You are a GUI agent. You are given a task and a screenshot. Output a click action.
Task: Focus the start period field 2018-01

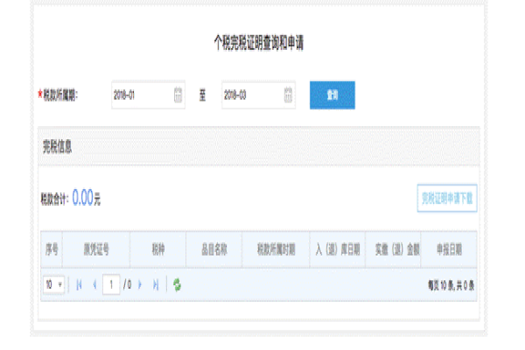(x=149, y=94)
